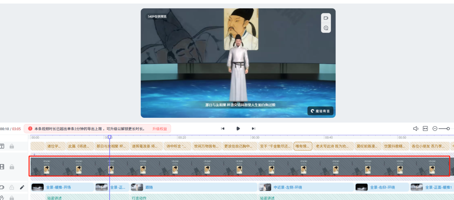Screen dimensions: 454x200
Task: Zoom out the timeline with minus icon
Action: point(435,128)
